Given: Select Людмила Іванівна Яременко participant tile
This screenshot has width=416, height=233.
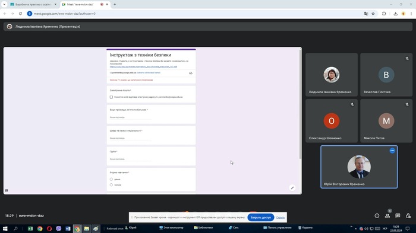Looking at the screenshot, I should tap(332, 75).
